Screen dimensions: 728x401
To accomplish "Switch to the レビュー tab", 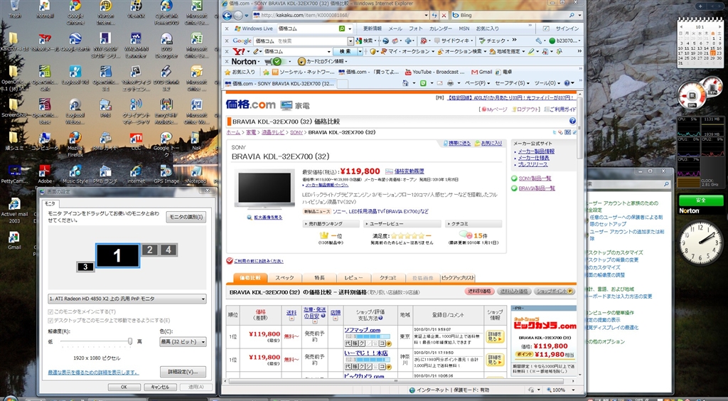I will pos(353,278).
